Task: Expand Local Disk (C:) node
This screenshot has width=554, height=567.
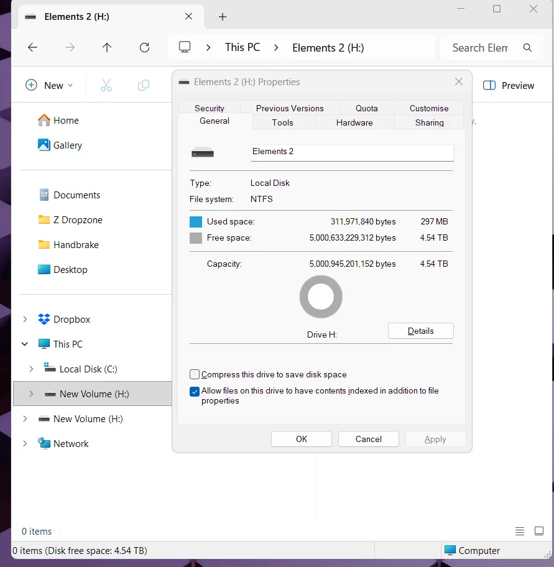Action: (31, 369)
